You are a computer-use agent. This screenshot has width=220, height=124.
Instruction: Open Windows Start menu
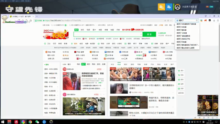point(2,122)
